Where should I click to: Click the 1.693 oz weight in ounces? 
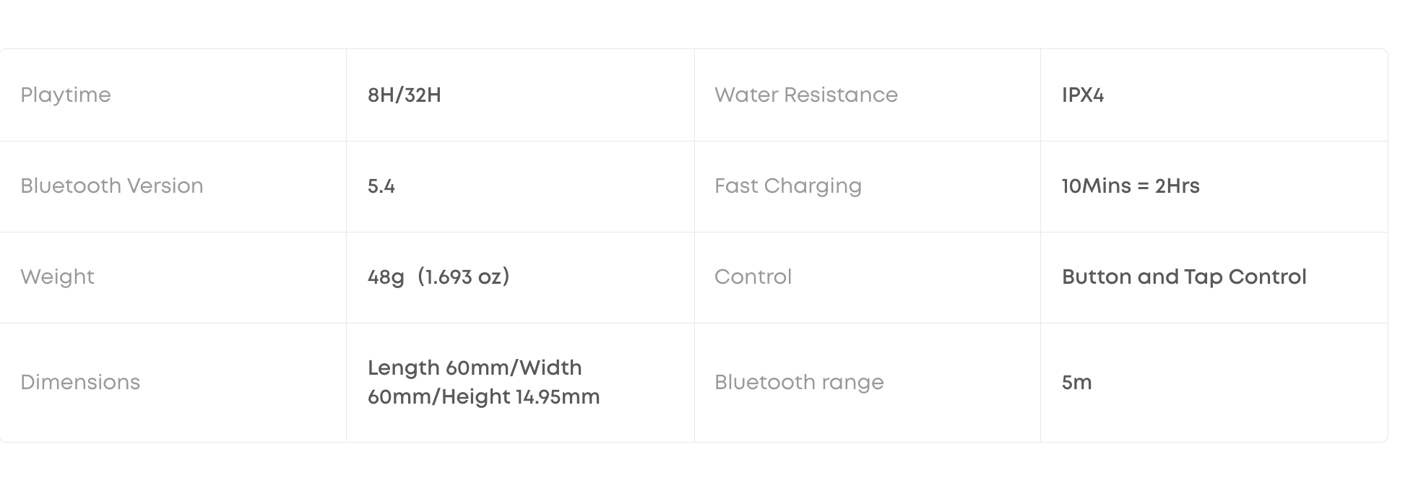[x=463, y=277]
